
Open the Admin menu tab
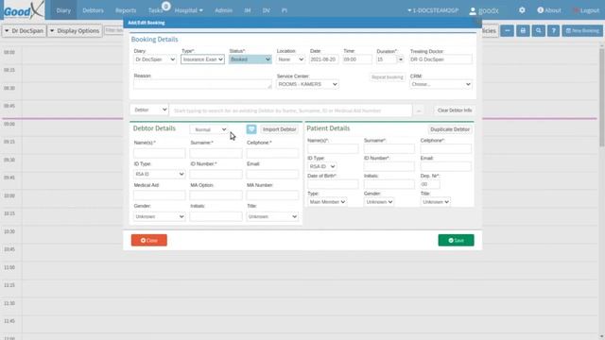click(223, 10)
